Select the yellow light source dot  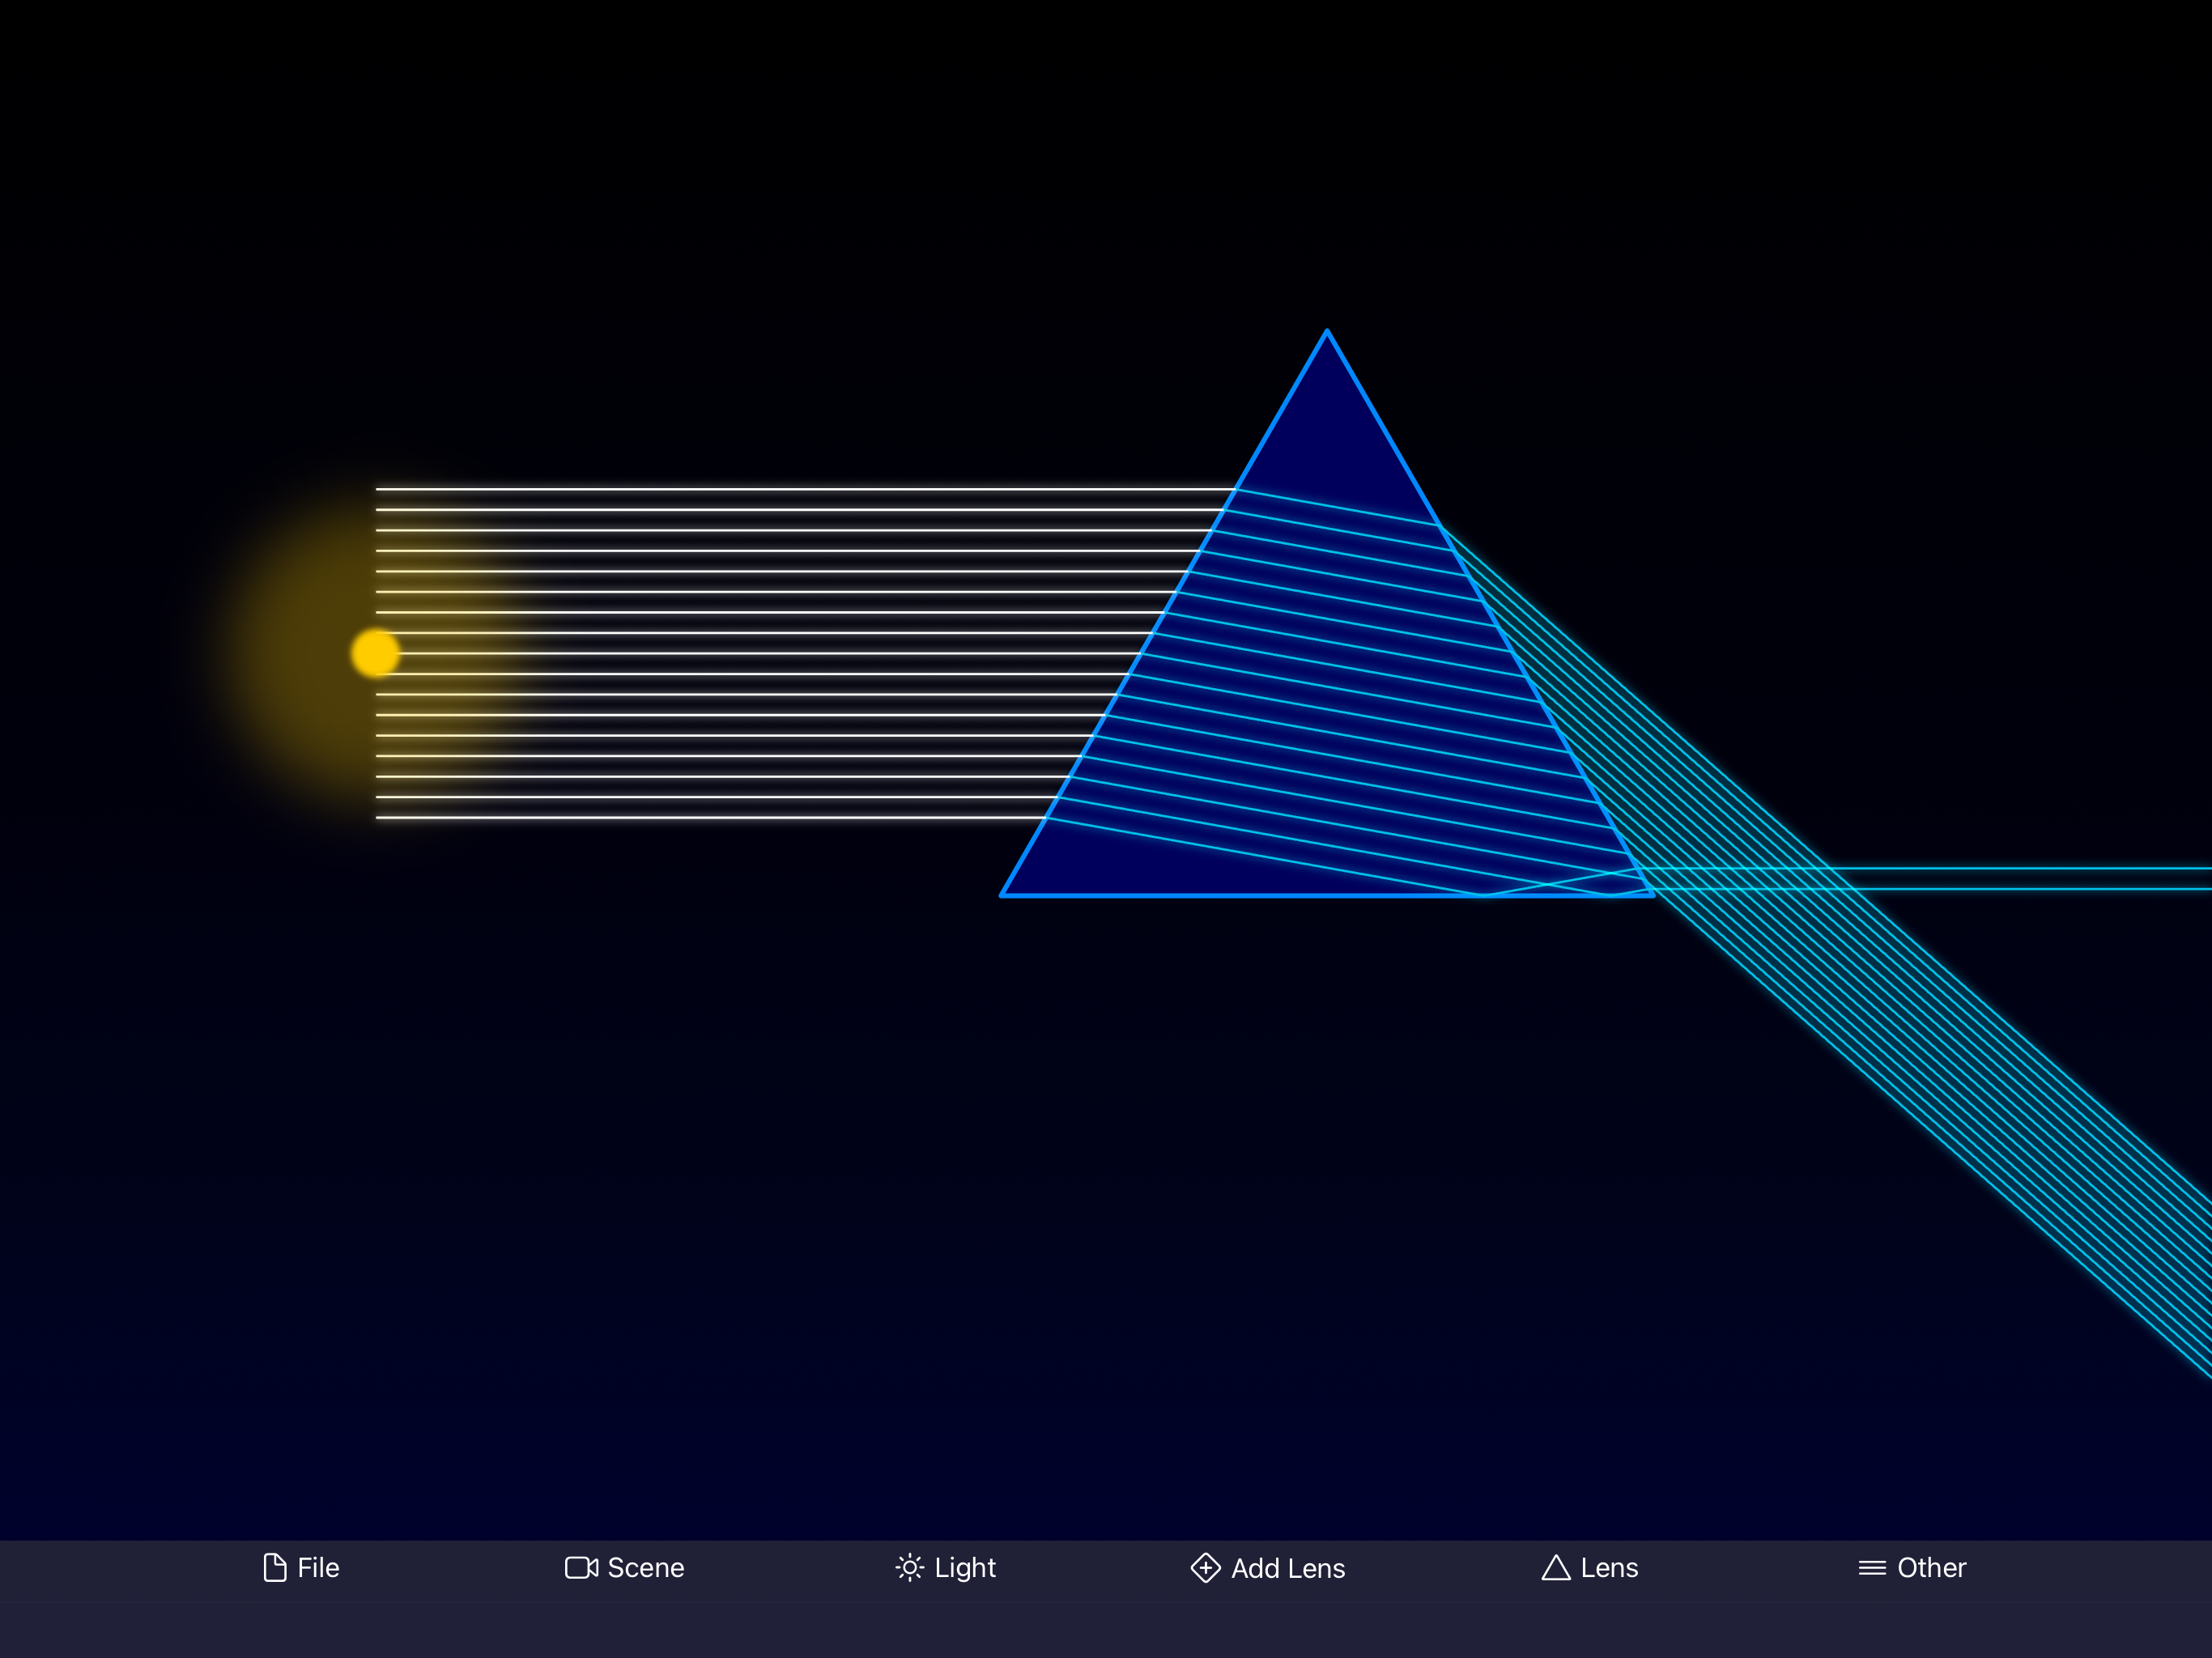pyautogui.click(x=376, y=653)
